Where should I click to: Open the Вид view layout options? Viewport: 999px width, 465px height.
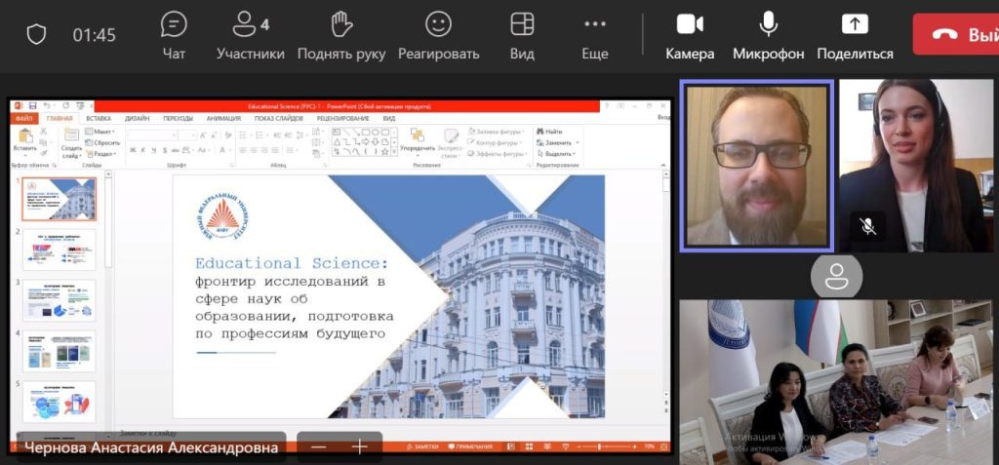pos(522,35)
